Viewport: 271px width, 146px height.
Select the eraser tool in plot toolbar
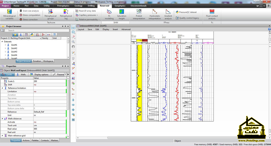[73, 37]
